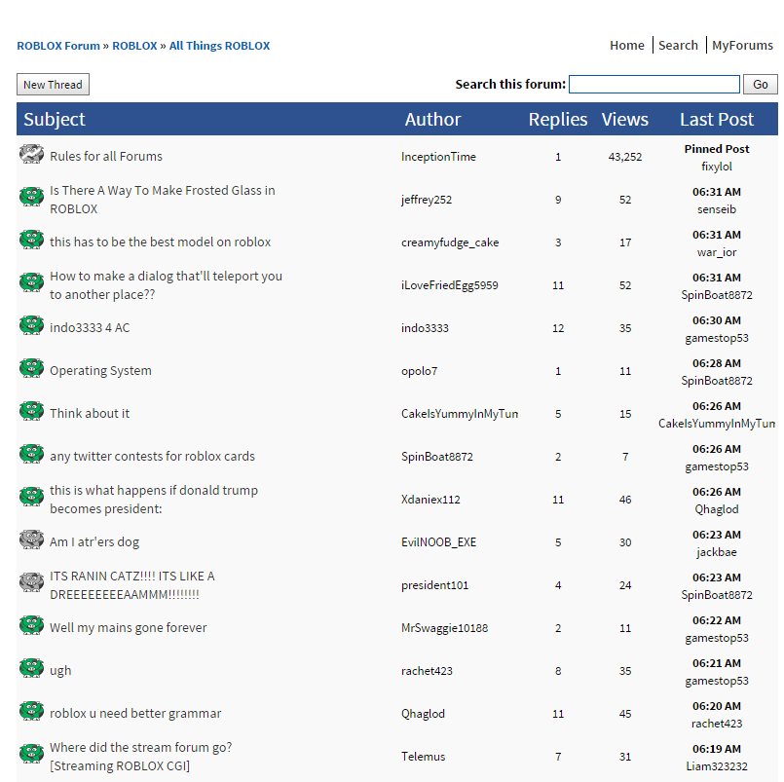
Task: Go to Home in top navigation
Action: pyautogui.click(x=627, y=46)
